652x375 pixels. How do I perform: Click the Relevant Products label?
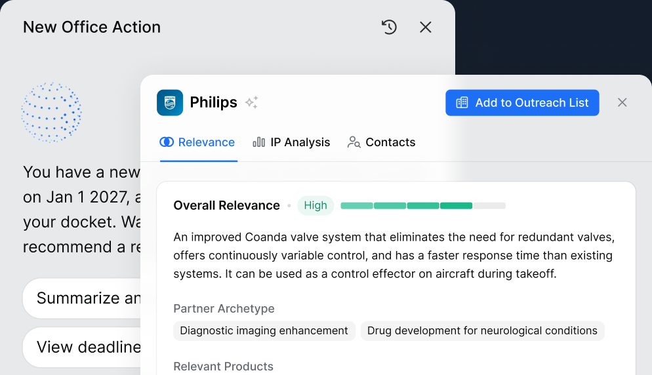(x=223, y=366)
